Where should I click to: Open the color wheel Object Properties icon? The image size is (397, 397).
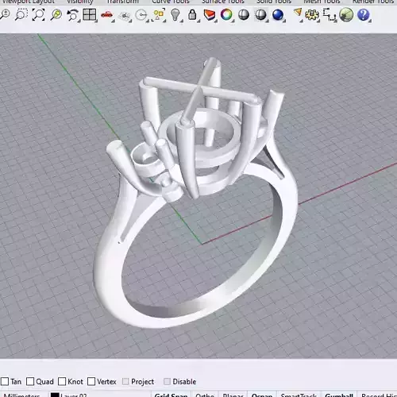tap(226, 15)
